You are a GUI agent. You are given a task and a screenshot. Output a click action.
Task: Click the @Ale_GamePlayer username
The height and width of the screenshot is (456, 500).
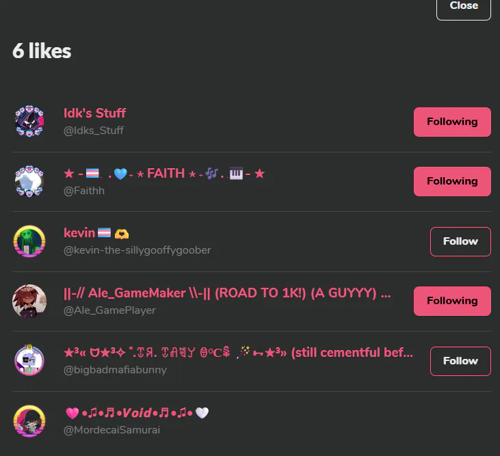pos(109,310)
